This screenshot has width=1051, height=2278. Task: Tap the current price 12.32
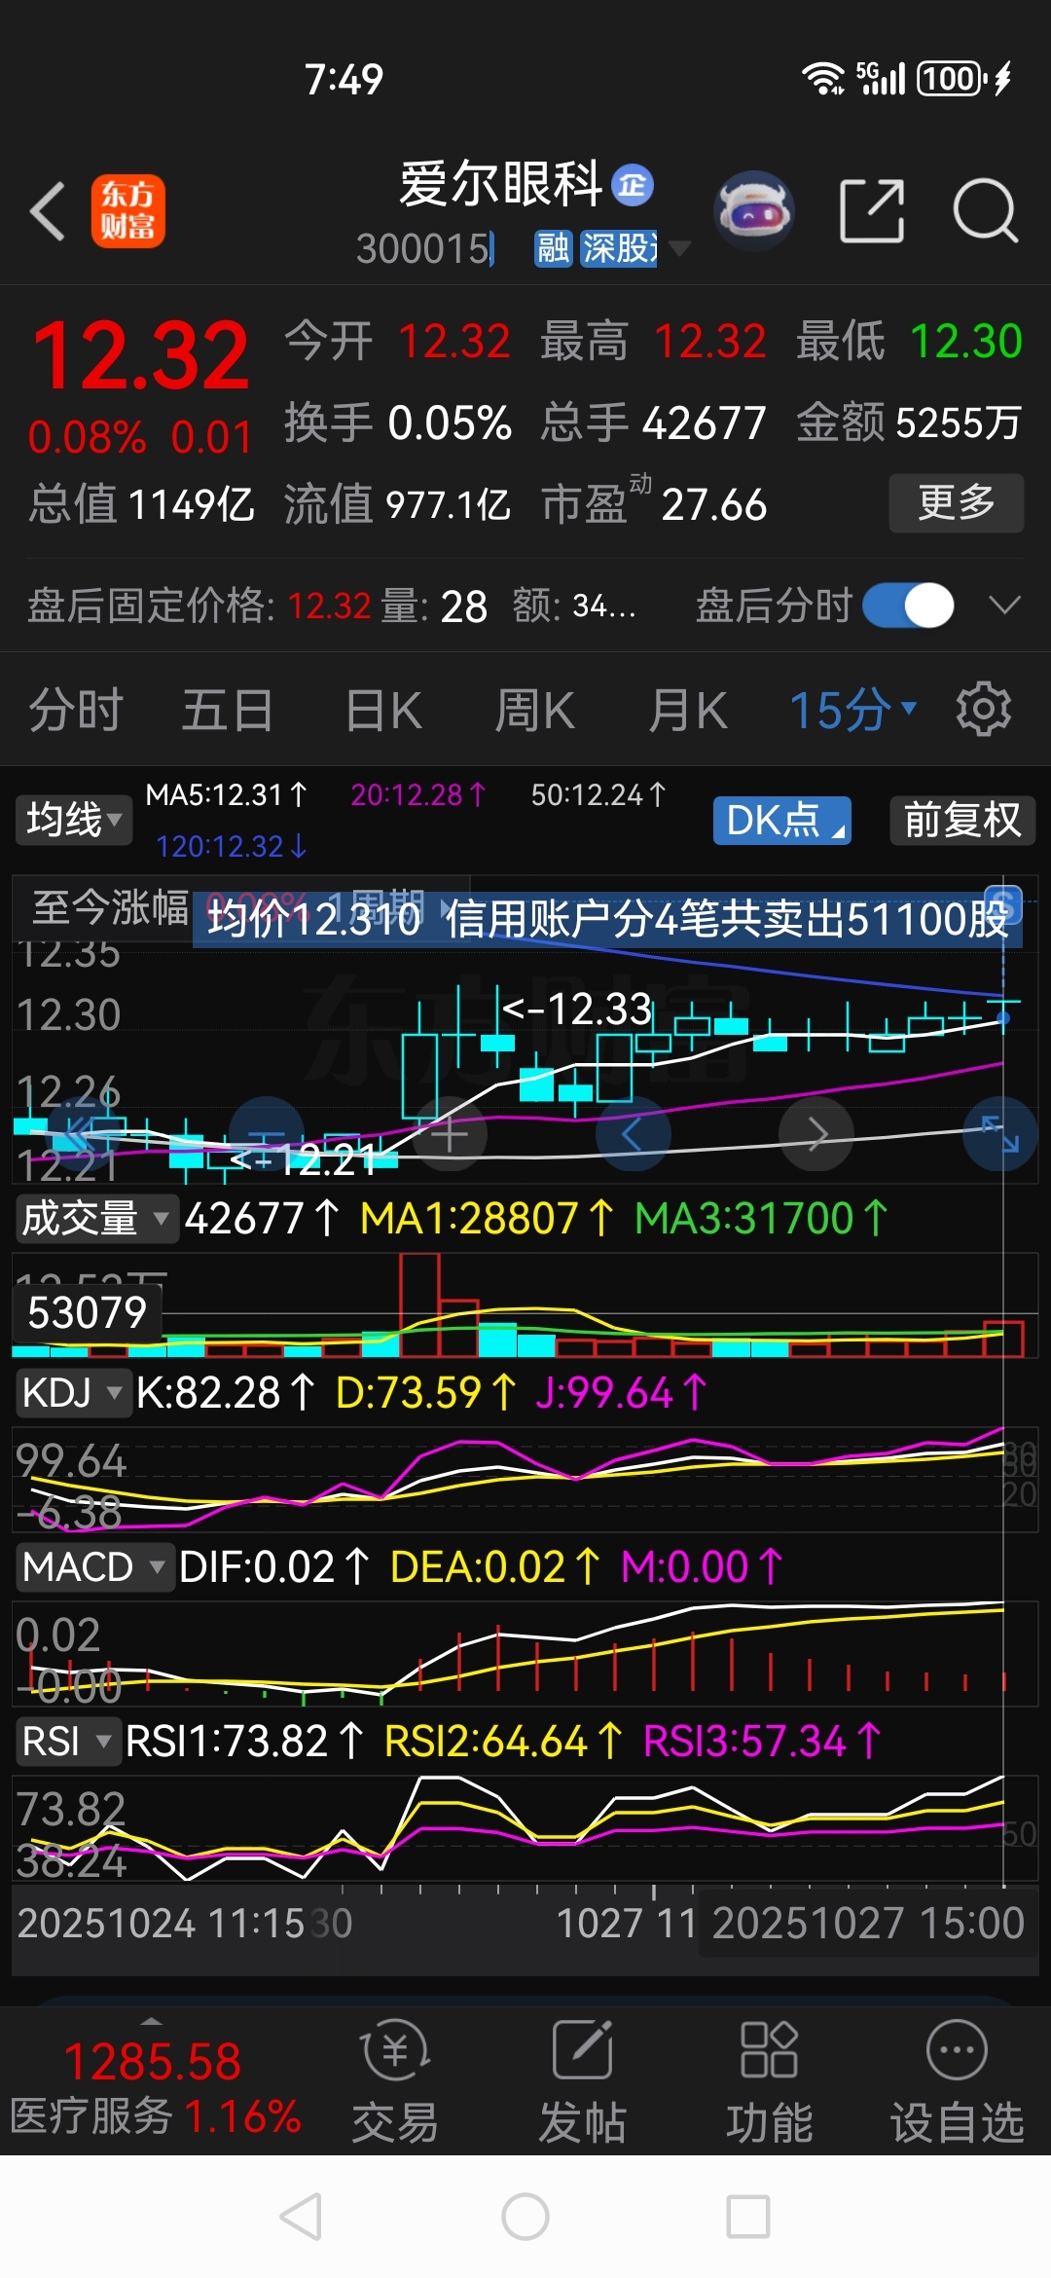pos(141,355)
